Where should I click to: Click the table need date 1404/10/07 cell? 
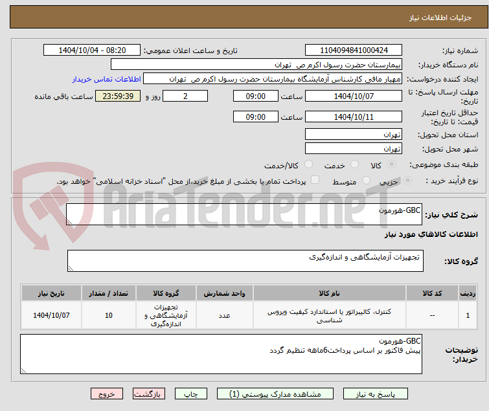[51, 315]
